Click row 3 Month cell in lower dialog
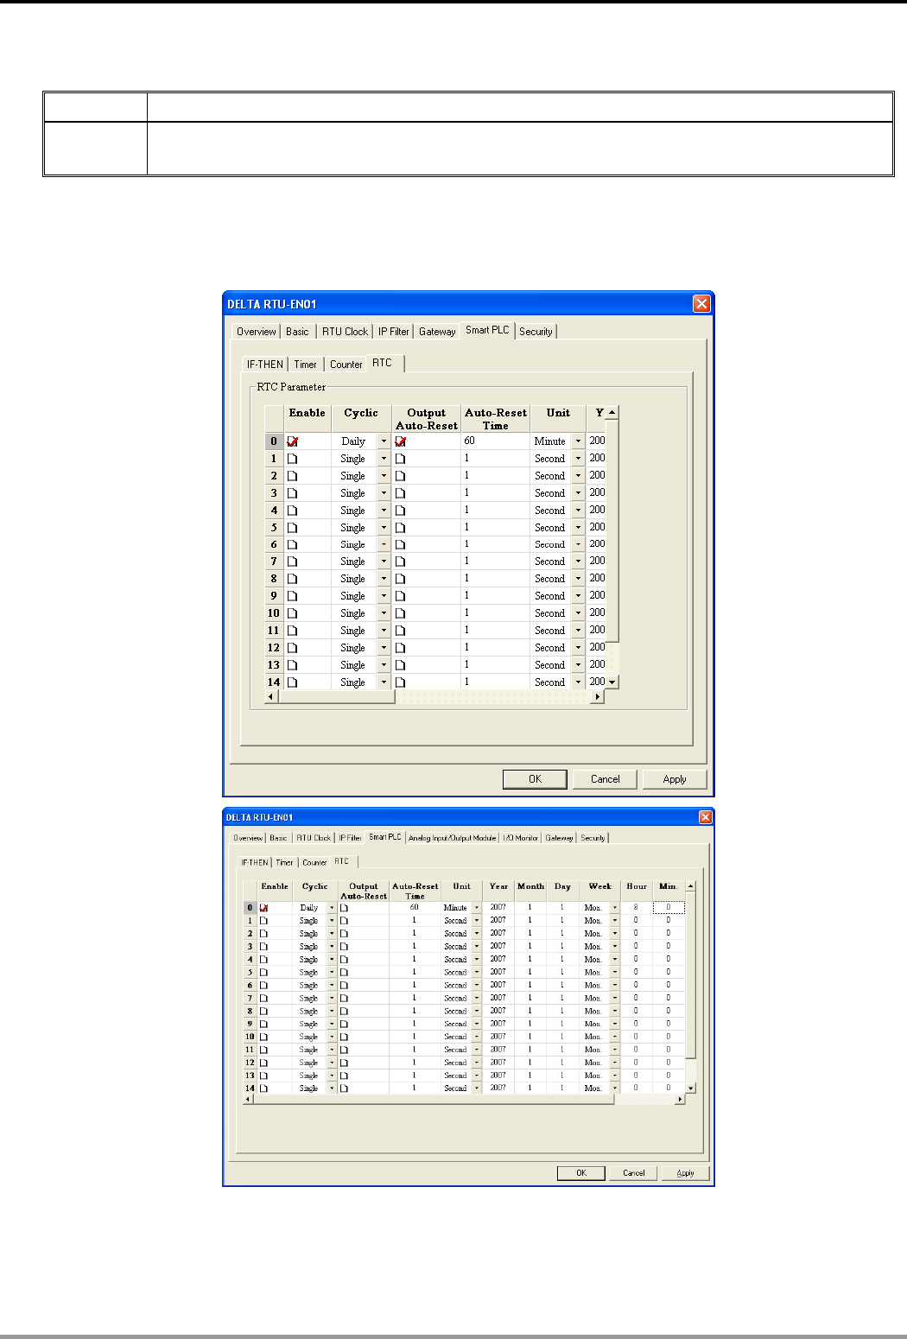 tap(530, 947)
